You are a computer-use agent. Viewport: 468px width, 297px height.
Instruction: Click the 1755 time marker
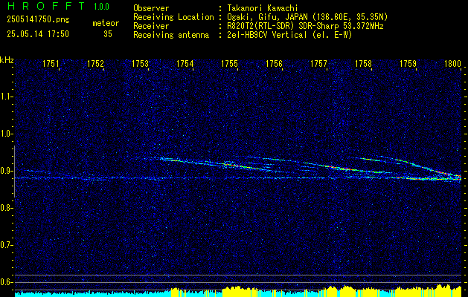229,63
